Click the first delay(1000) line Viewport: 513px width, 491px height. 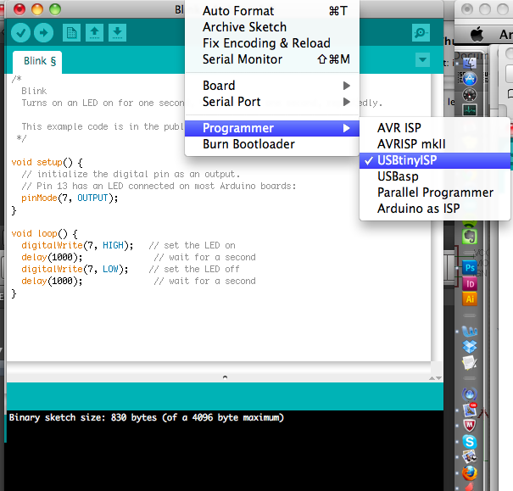coord(52,258)
